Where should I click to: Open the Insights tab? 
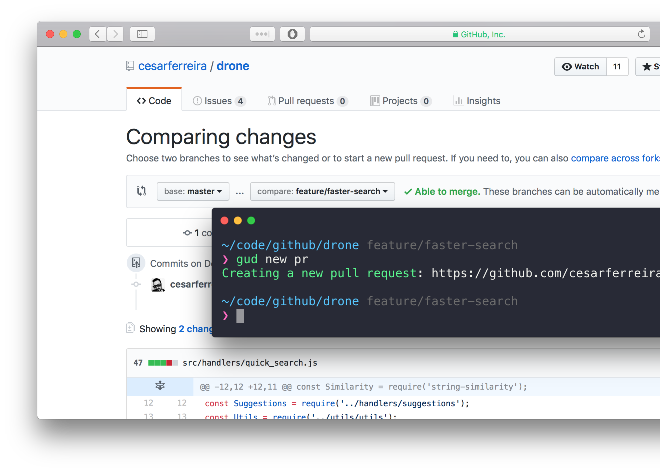[x=477, y=101]
